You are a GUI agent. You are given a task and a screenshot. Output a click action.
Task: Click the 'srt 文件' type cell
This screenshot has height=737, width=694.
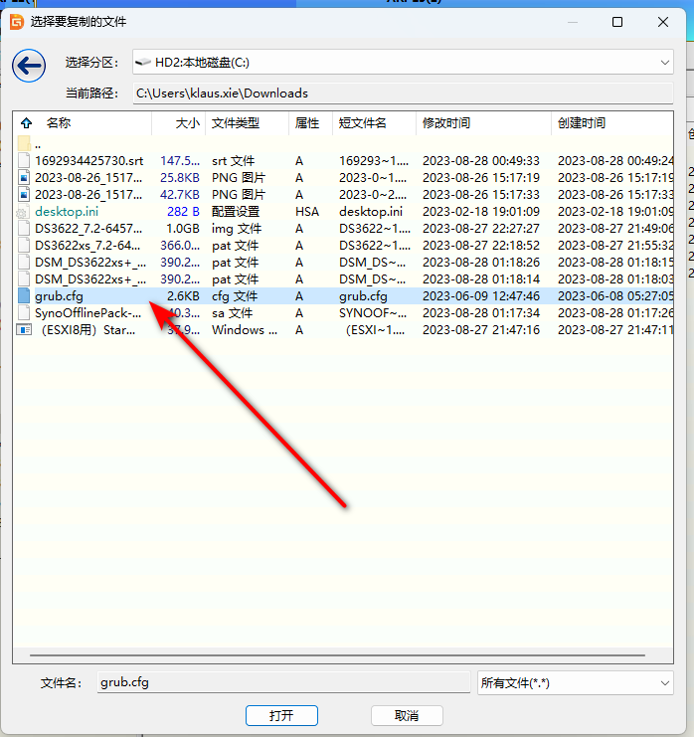[233, 161]
